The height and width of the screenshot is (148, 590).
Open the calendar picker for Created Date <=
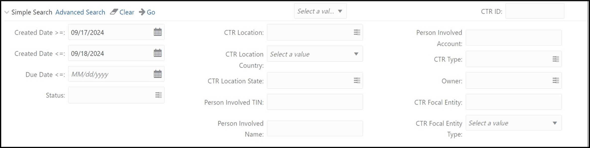point(157,53)
